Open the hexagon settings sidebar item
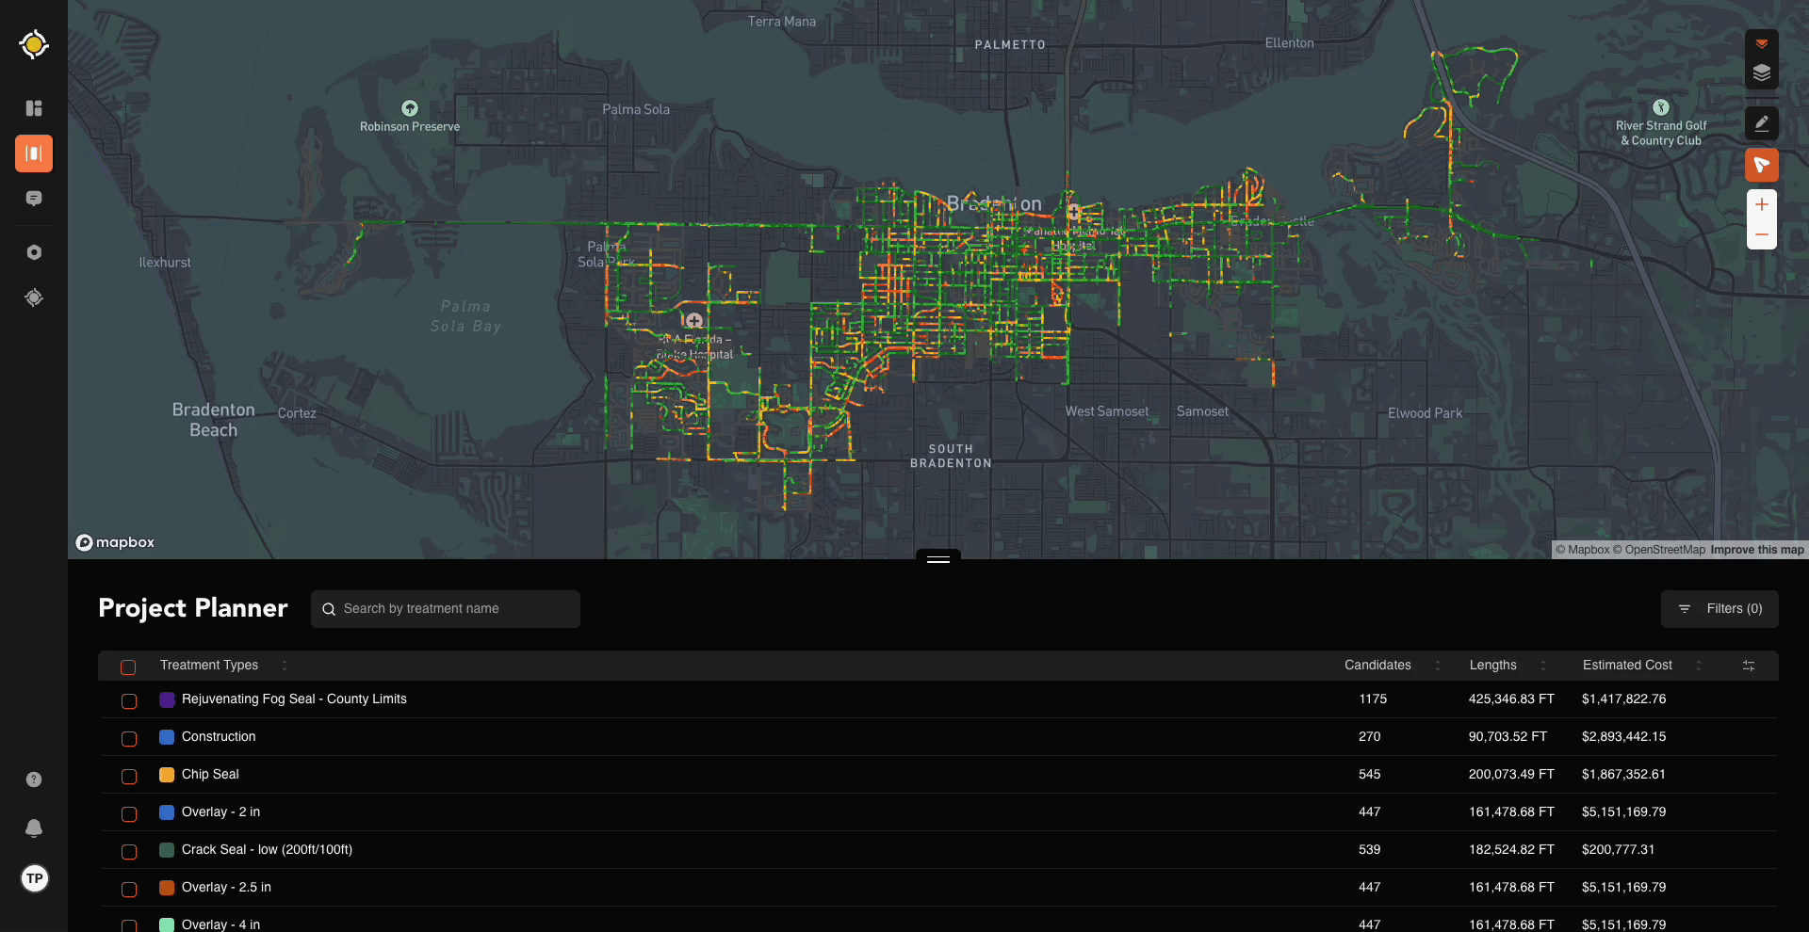 (34, 252)
